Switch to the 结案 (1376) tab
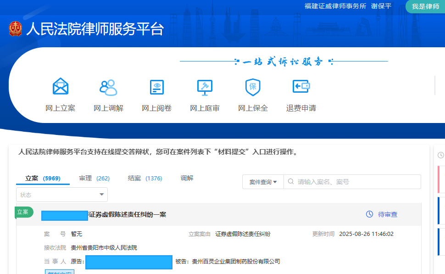 (144, 178)
